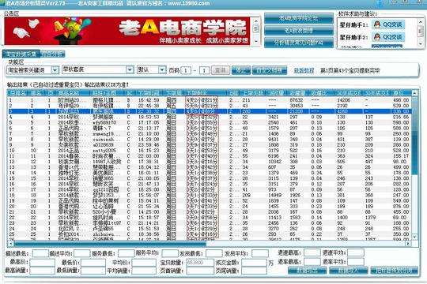
Task: Click the 数据导出 button
Action: tap(307, 271)
